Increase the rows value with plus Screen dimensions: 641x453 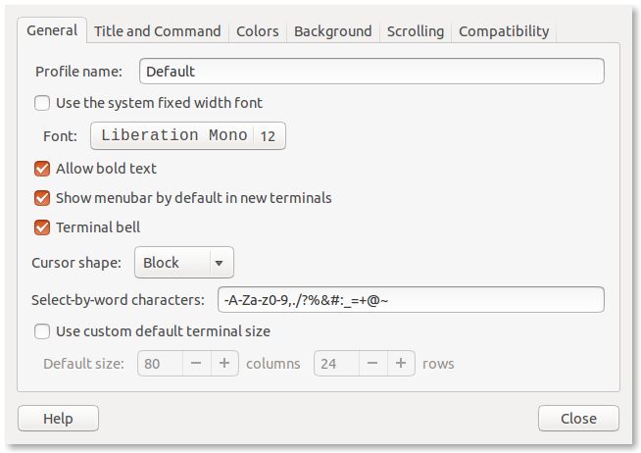click(x=401, y=363)
